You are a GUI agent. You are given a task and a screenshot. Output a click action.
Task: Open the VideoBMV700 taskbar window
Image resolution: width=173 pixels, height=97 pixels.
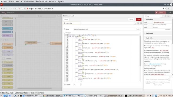pos(32,96)
